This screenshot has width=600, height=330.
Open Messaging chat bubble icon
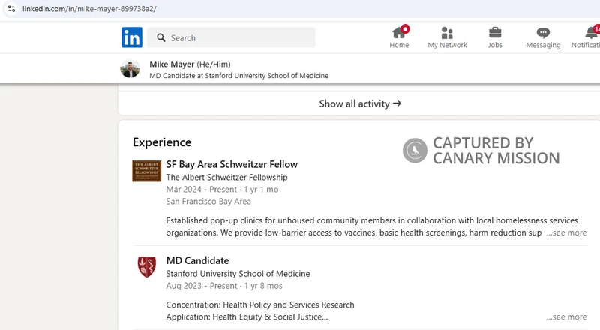click(543, 33)
